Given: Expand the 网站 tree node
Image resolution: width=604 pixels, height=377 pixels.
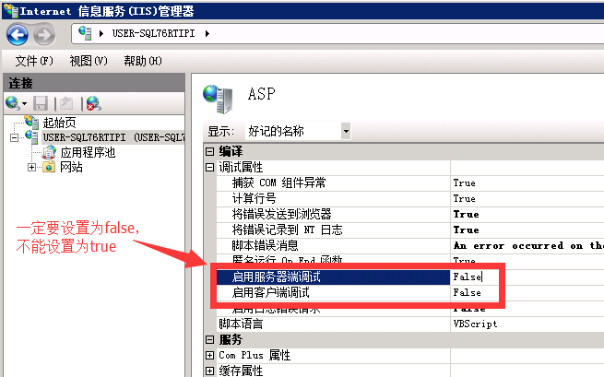Looking at the screenshot, I should (x=32, y=167).
